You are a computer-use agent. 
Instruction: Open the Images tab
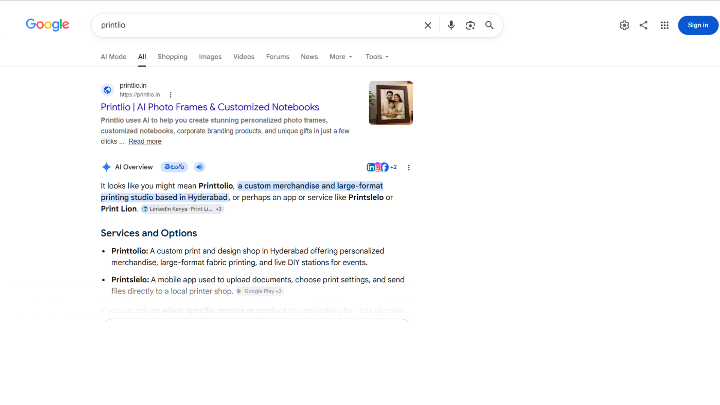(x=210, y=57)
